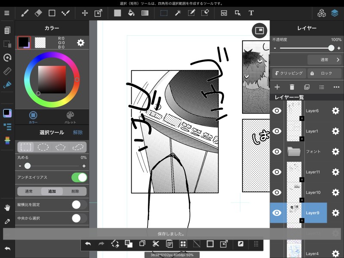Select the Bucket fill tool
Viewport: 344px width, 258px height.
(x=131, y=13)
